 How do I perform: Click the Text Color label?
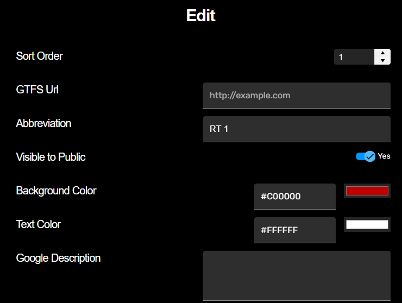(38, 224)
